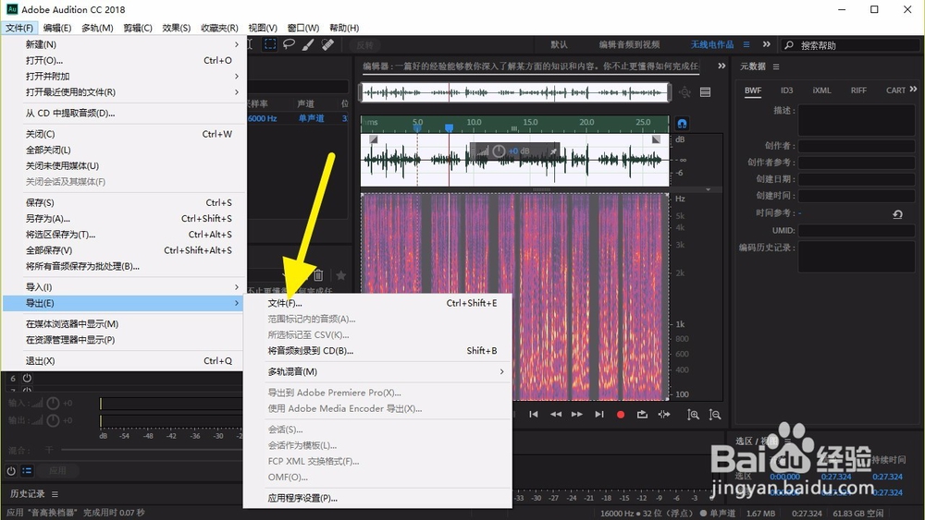
Task: Switch to the ID3 metadata tab
Action: [x=787, y=91]
